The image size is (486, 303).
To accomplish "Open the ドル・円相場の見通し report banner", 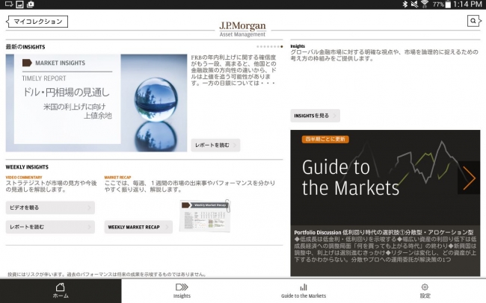I will pyautogui.click(x=96, y=103).
